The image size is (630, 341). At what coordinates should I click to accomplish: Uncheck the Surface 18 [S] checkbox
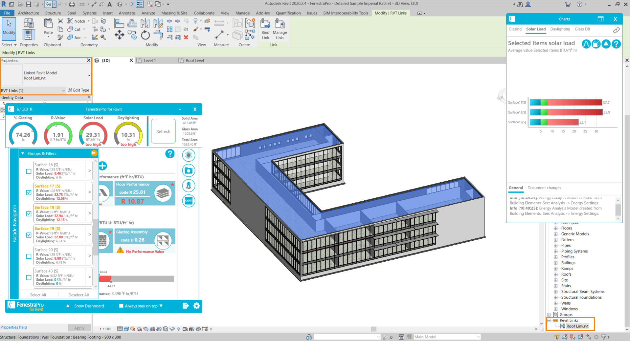pos(29,214)
